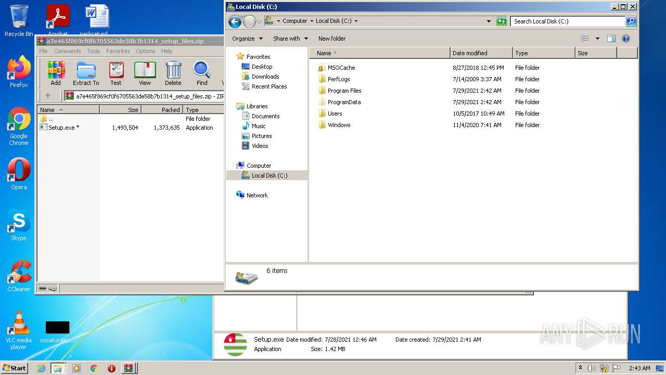Click the Search Local Disk (C:) field

[x=568, y=21]
